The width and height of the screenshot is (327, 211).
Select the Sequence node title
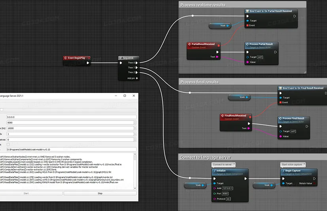pos(129,58)
